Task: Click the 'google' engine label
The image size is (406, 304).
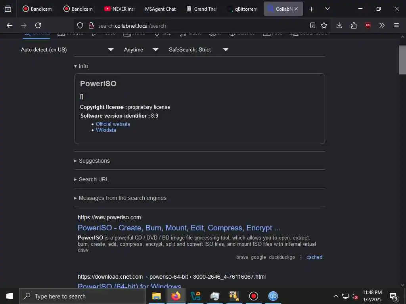Action: [x=259, y=257]
